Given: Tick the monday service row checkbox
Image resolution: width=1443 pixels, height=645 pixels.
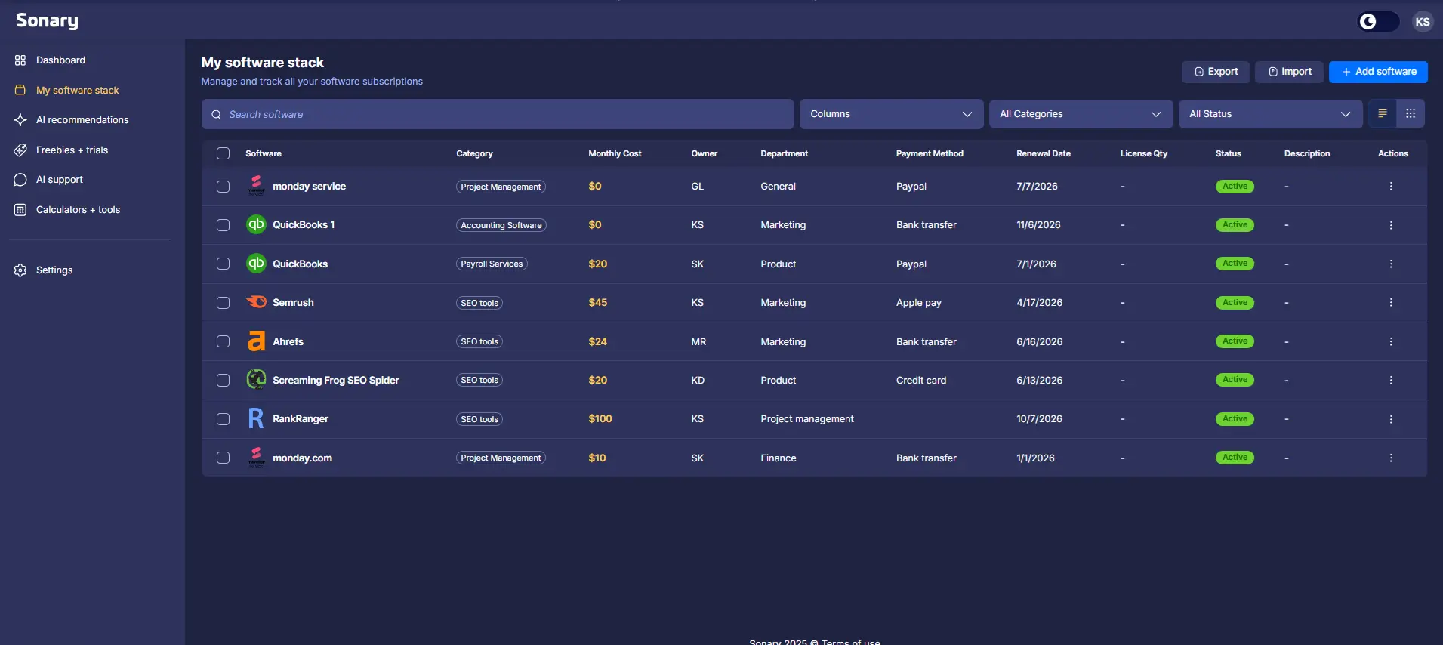Looking at the screenshot, I should pos(223,186).
